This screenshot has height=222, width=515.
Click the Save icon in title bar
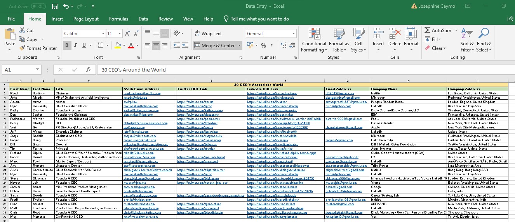pos(55,7)
